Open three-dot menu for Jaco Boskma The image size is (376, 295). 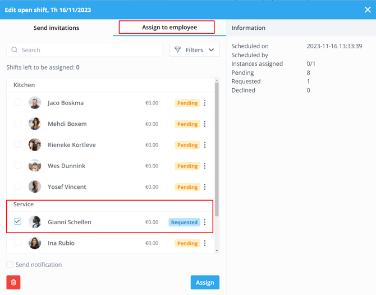click(205, 103)
